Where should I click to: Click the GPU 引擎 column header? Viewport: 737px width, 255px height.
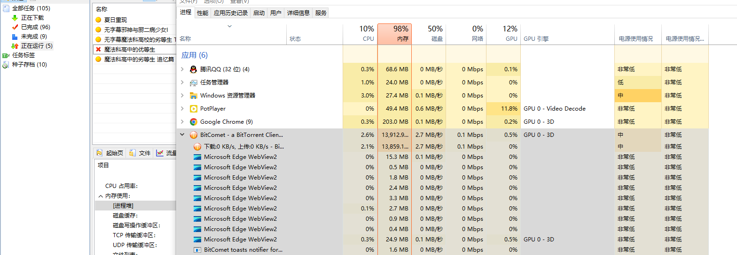[x=567, y=34]
